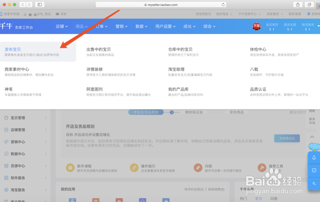Select the 发布商品 step
The width and height of the screenshot is (320, 202).
pyautogui.click(x=236, y=112)
